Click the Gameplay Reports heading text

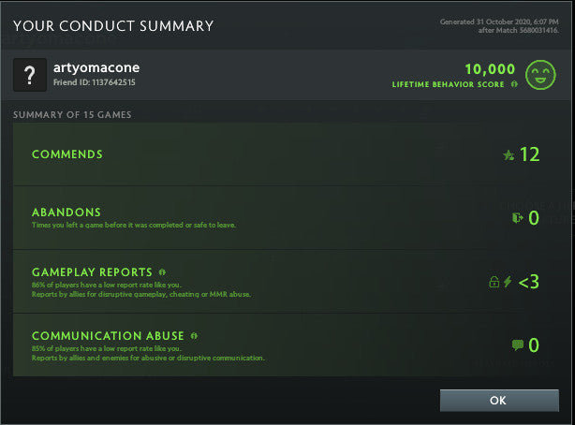(x=92, y=272)
